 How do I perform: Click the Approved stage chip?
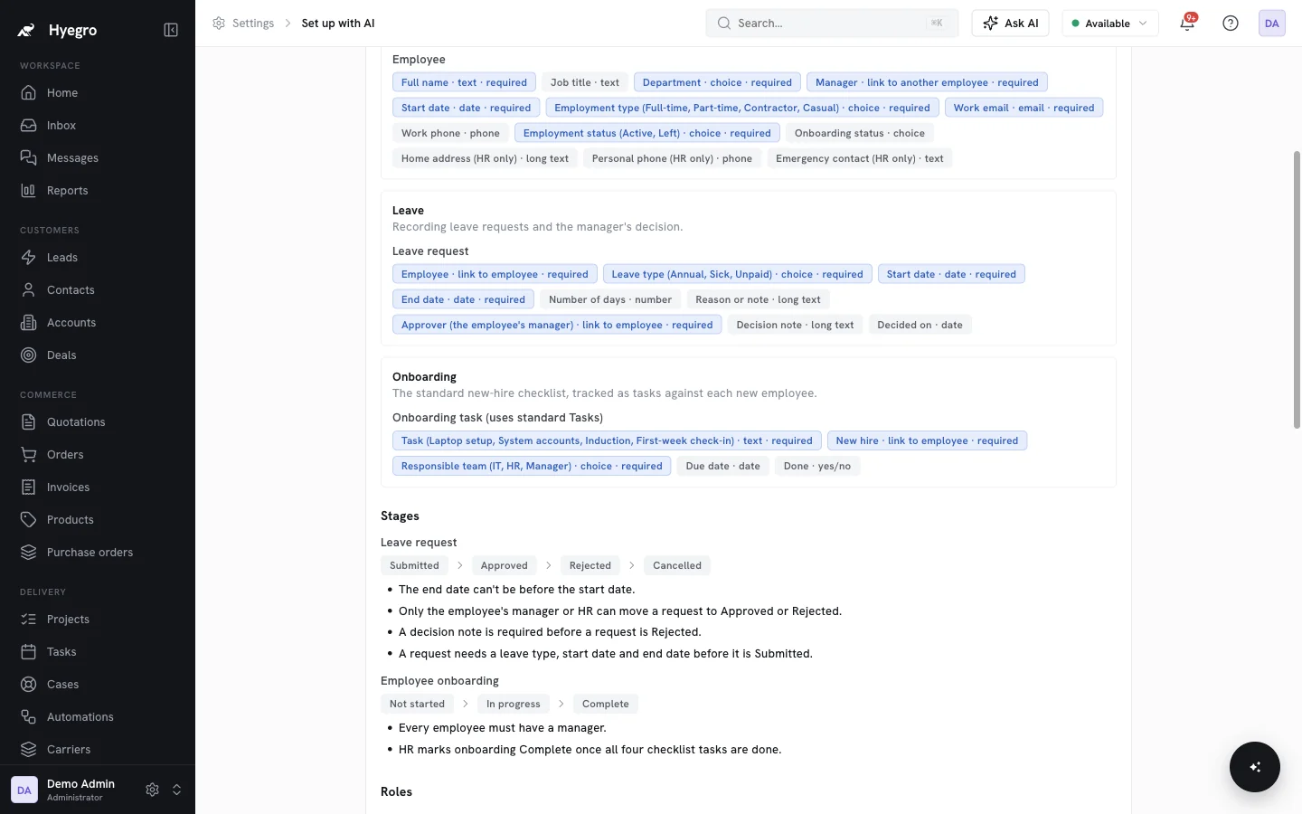(x=505, y=566)
